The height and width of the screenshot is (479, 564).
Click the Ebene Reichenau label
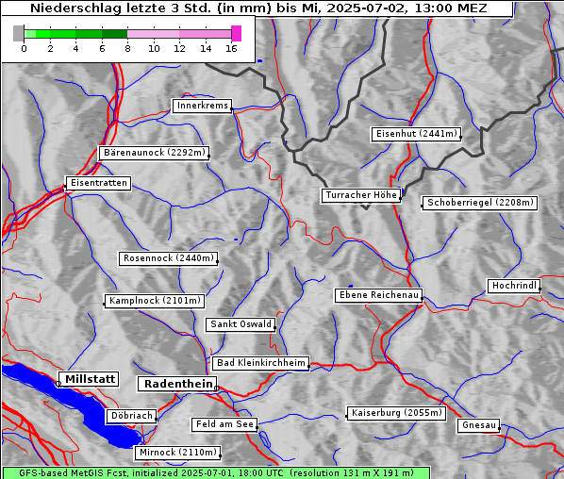[378, 295]
